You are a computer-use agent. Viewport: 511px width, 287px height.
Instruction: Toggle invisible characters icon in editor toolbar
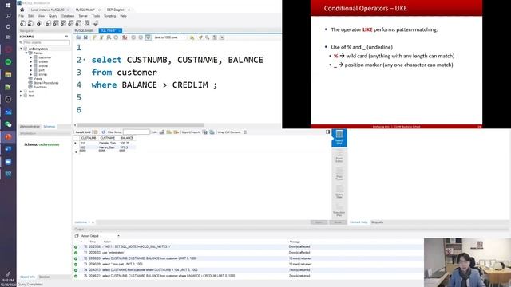[215, 37]
